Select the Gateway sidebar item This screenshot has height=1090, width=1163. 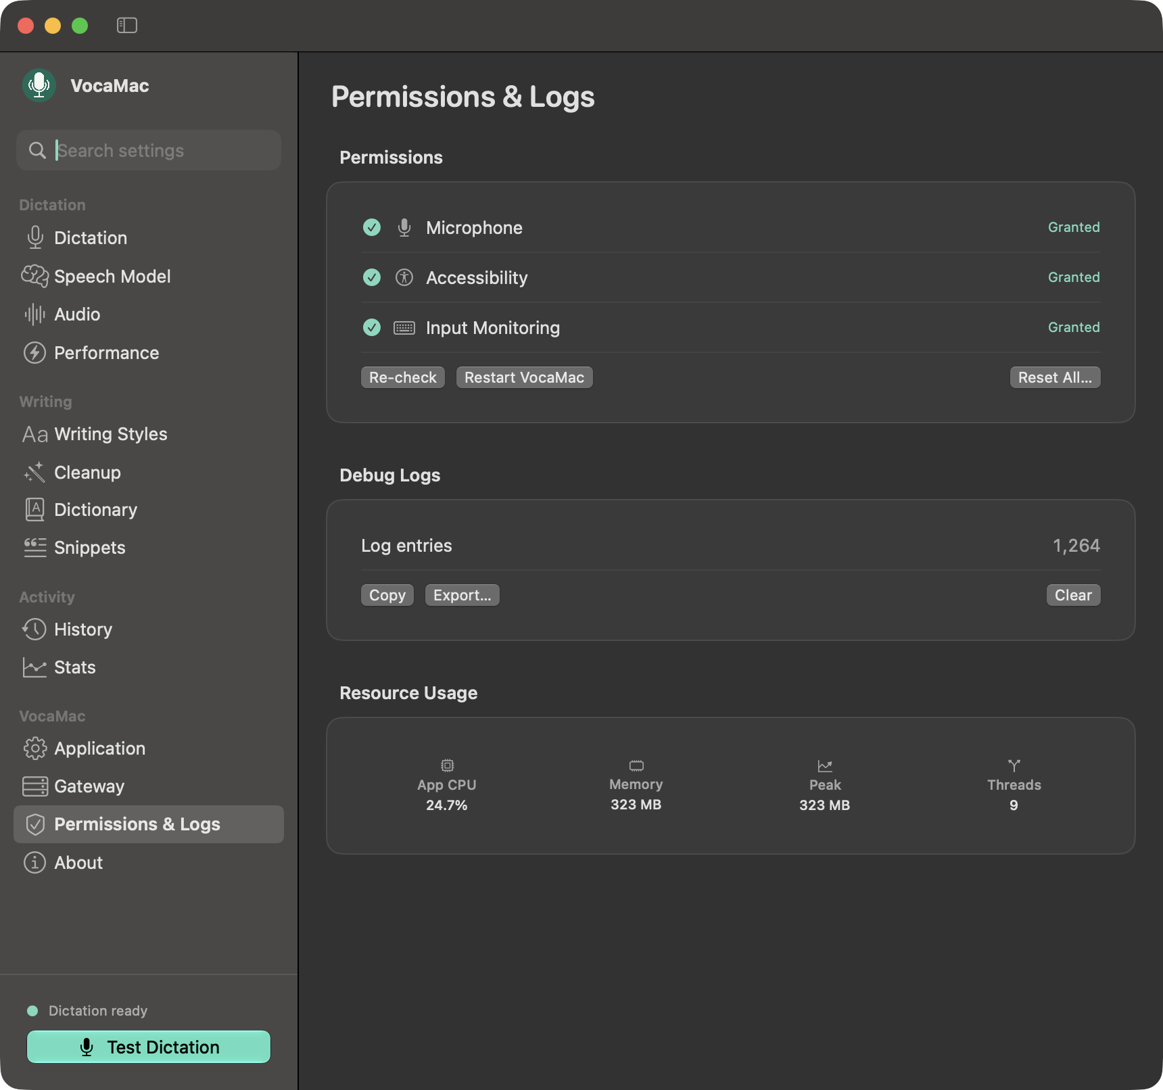tap(149, 786)
